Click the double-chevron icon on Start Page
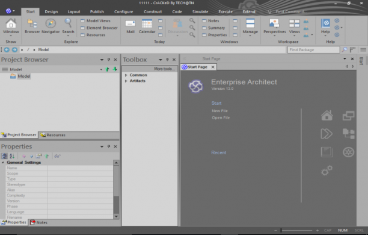This screenshot has height=235, width=368. tap(327, 134)
